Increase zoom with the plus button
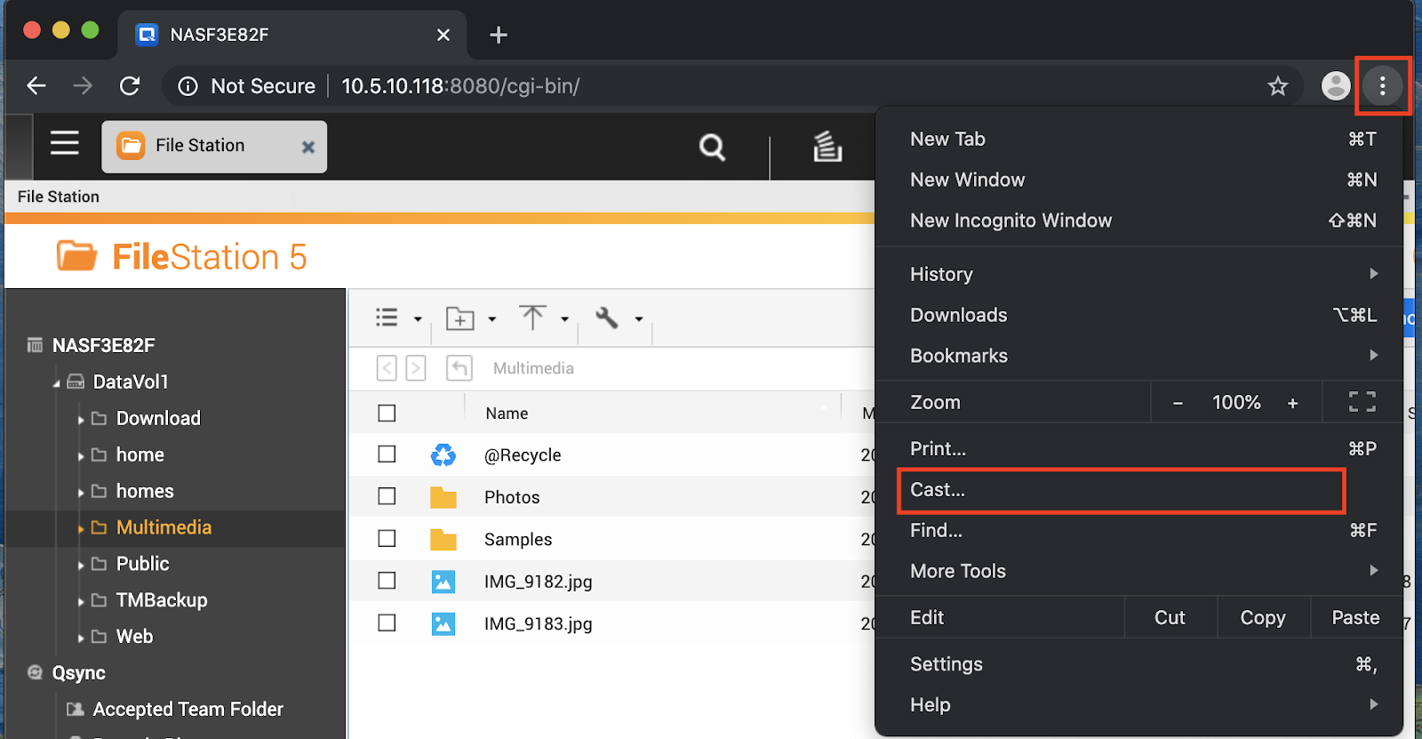Screen dimensions: 1422x739 pyautogui.click(x=1292, y=403)
